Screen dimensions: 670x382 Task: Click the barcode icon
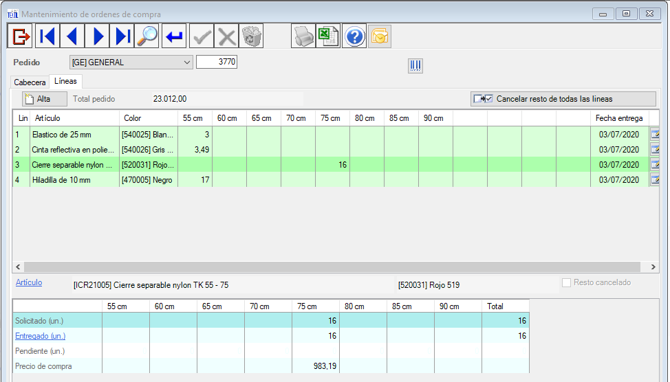click(x=415, y=66)
